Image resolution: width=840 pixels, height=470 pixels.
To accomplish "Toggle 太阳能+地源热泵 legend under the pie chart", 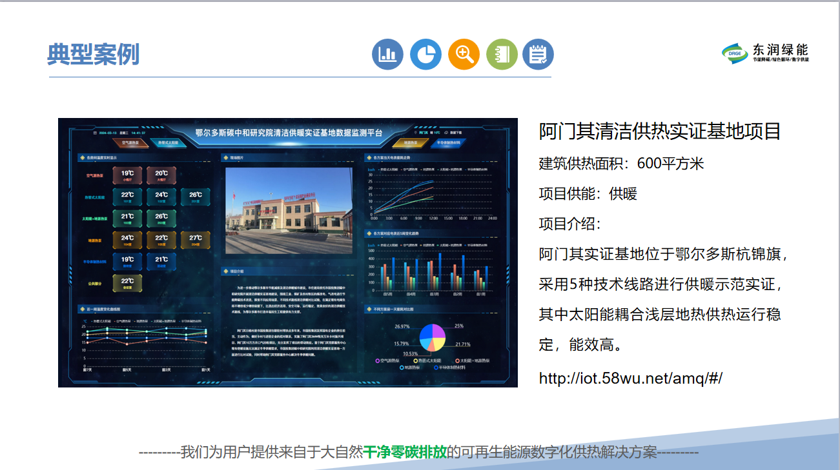I will [x=473, y=360].
